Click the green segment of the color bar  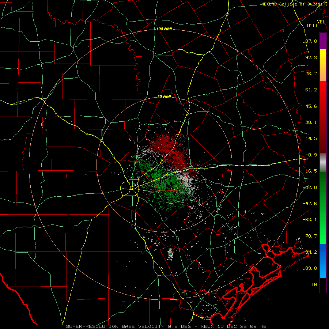click(x=323, y=208)
